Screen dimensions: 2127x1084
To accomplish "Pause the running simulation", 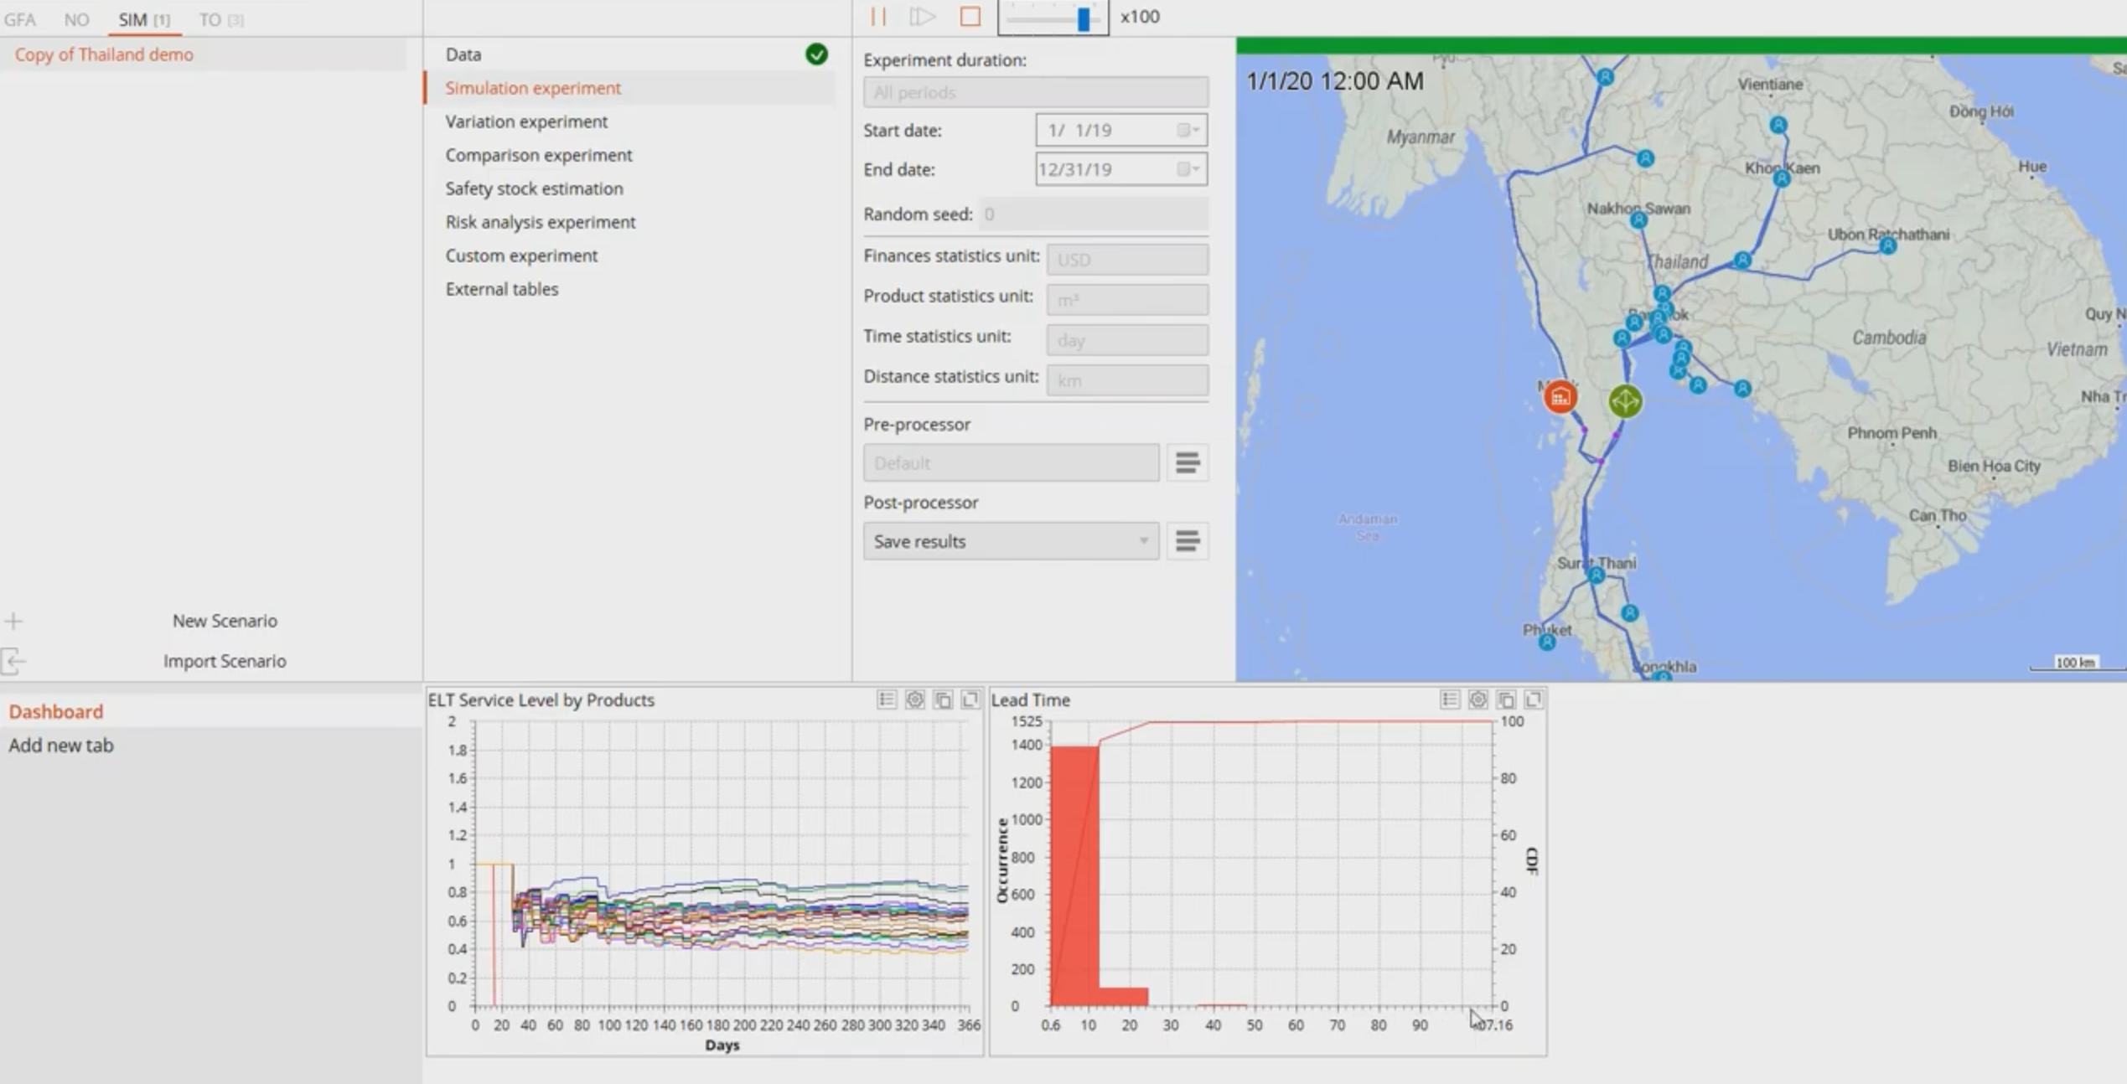I will pos(877,17).
